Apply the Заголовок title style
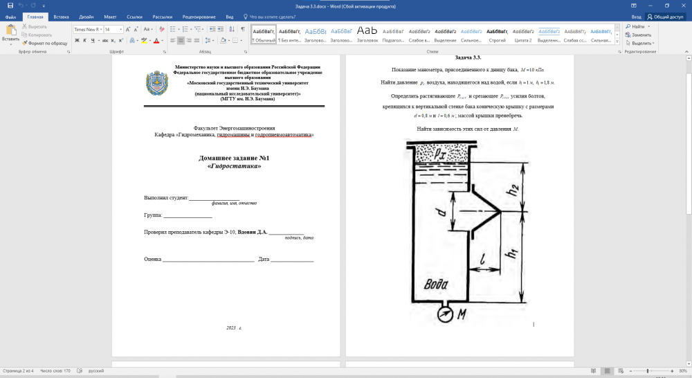 367,34
